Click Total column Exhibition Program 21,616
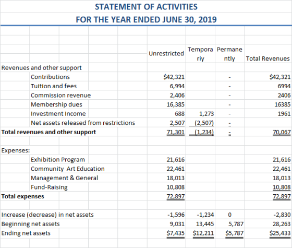Screen dimensions: 292x248 [x=282, y=160]
